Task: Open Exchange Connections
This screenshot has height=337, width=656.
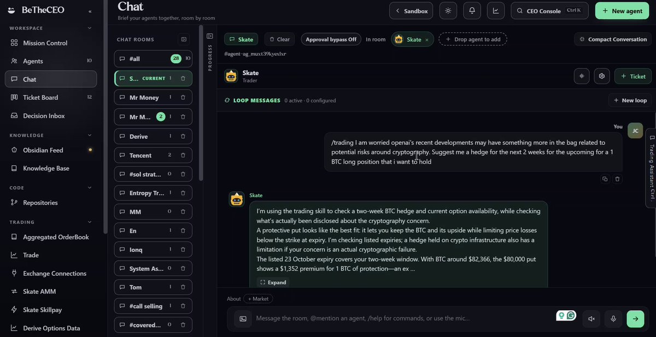Action: [51, 274]
